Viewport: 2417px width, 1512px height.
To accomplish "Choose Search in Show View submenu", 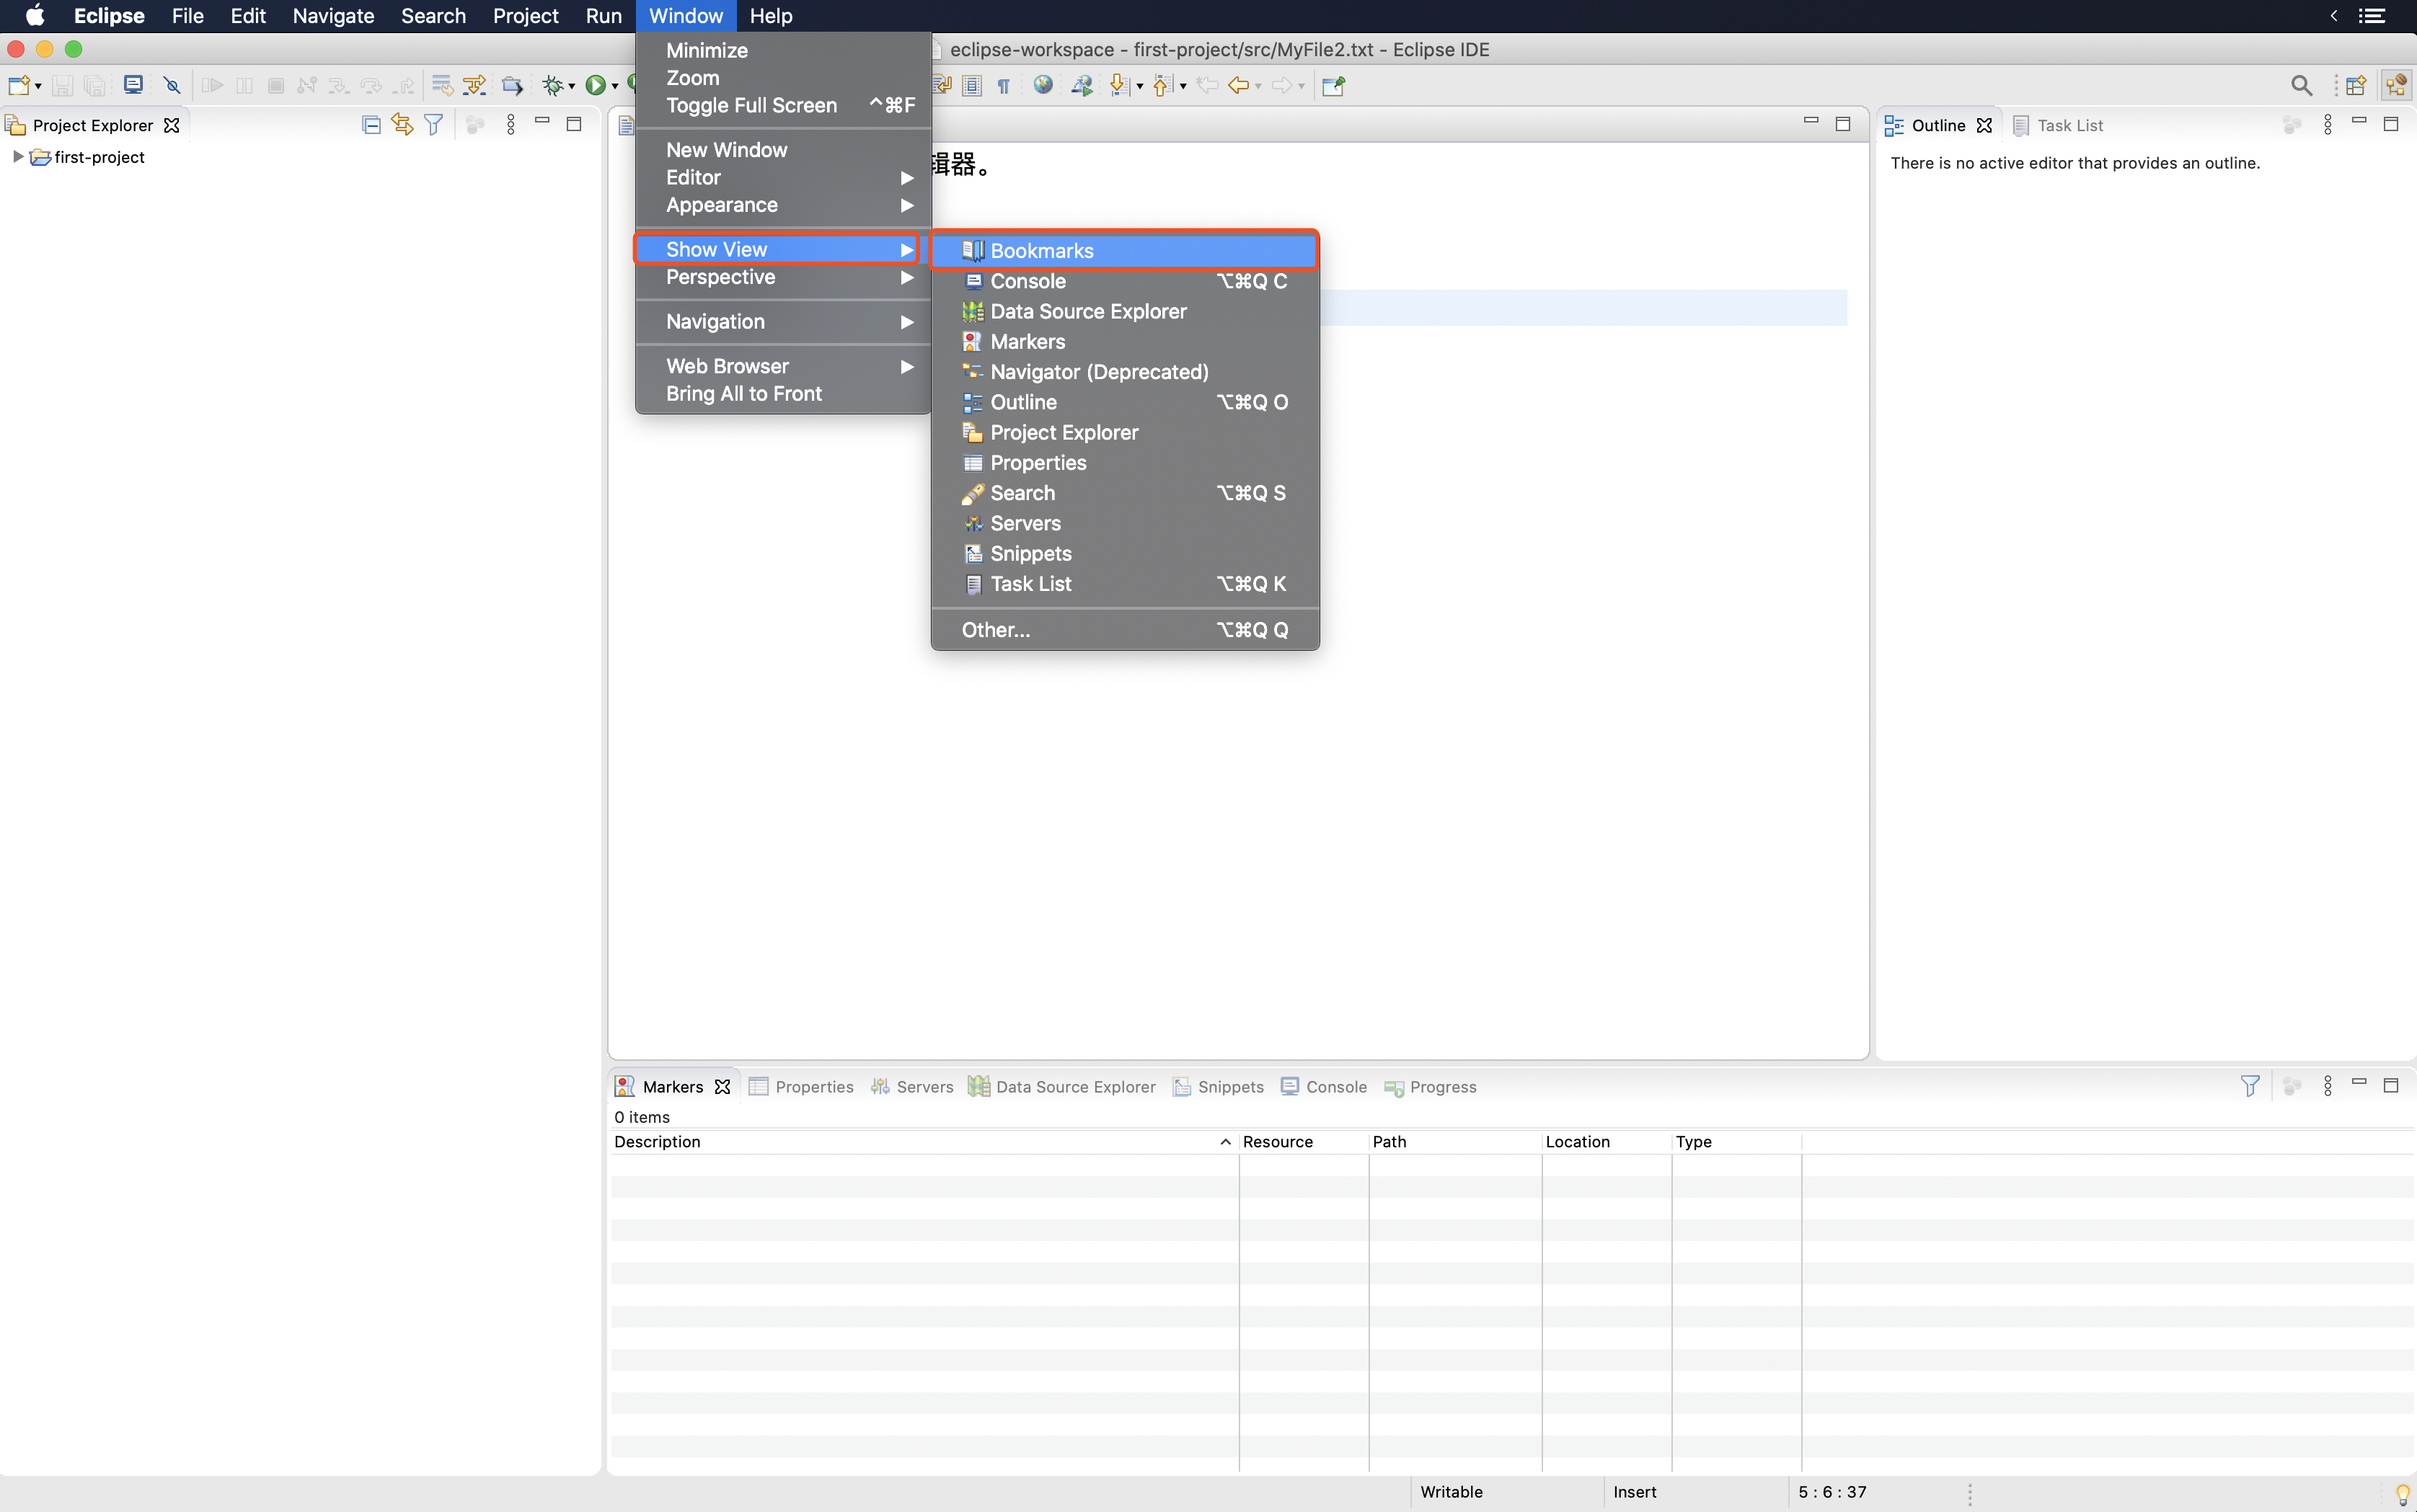I will [1124, 493].
